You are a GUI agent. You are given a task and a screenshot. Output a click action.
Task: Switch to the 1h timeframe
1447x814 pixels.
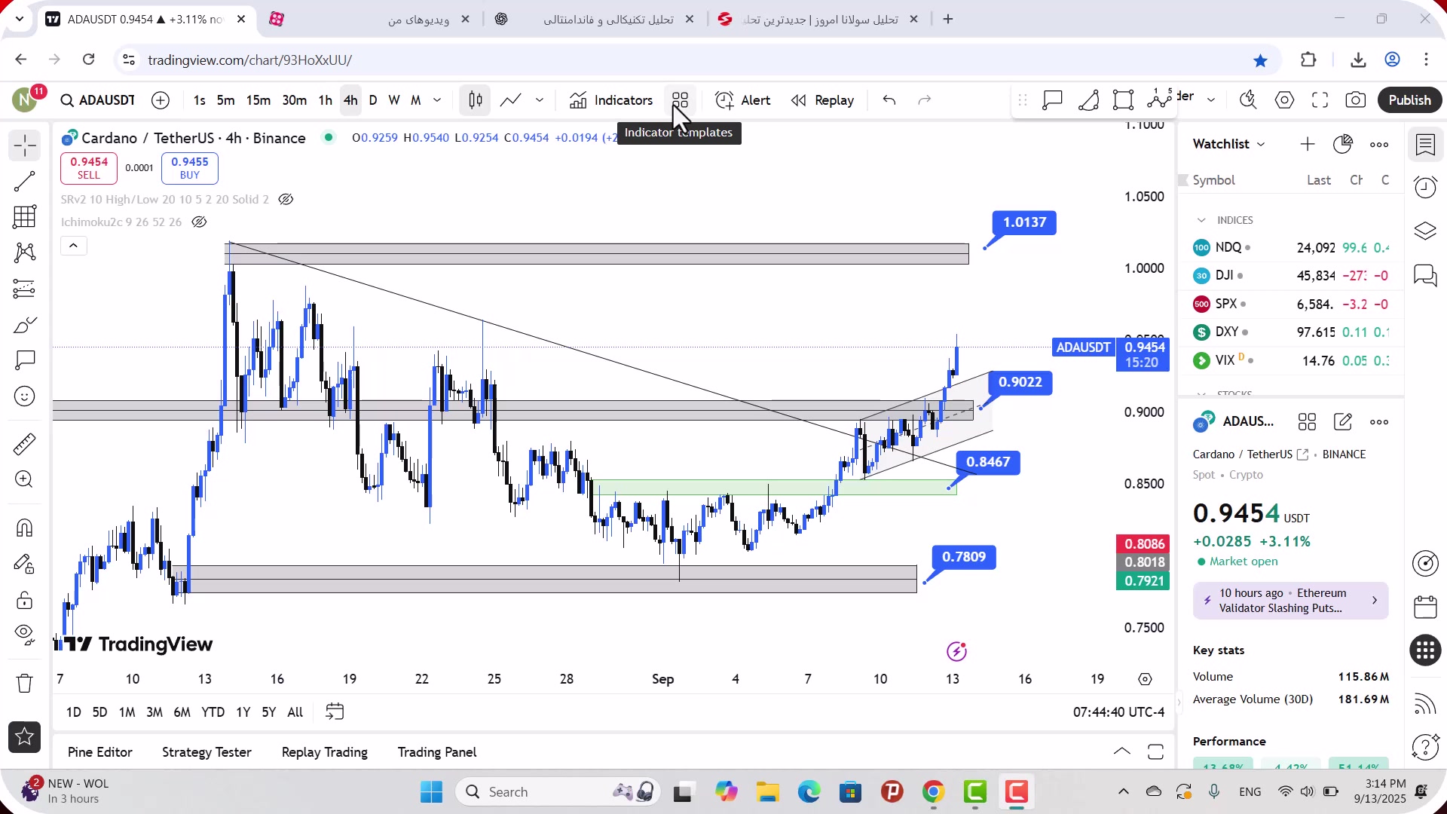pyautogui.click(x=325, y=100)
